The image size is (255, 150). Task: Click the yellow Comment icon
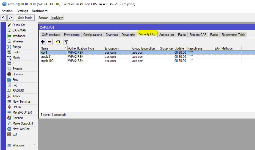[x=58, y=42]
